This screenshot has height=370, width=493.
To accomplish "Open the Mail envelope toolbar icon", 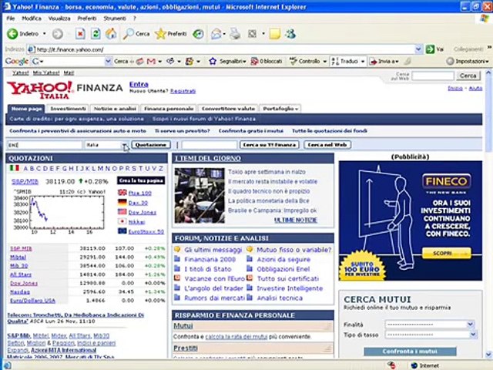I will point(216,34).
